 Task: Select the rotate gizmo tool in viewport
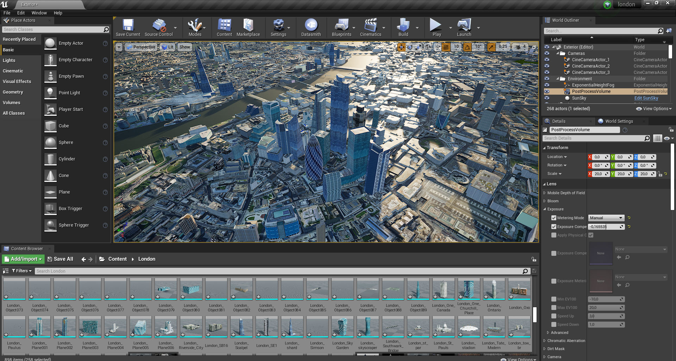click(x=410, y=47)
